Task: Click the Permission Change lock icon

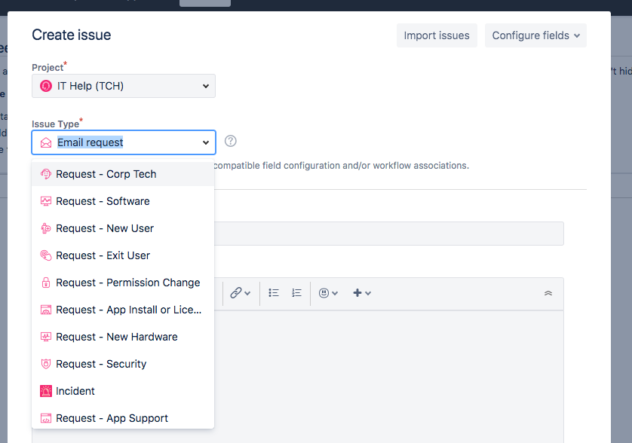Action: pos(46,283)
